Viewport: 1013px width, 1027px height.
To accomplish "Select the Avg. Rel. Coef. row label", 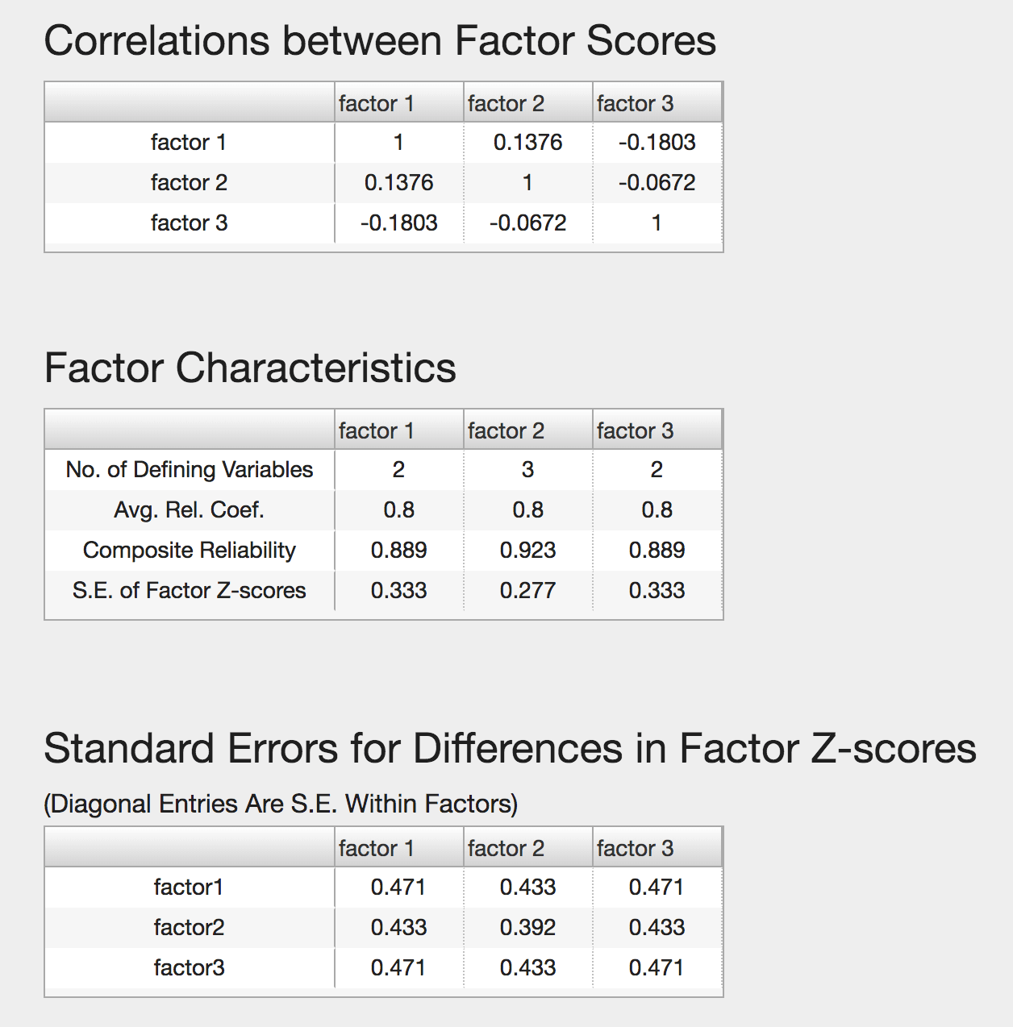I will pyautogui.click(x=189, y=510).
